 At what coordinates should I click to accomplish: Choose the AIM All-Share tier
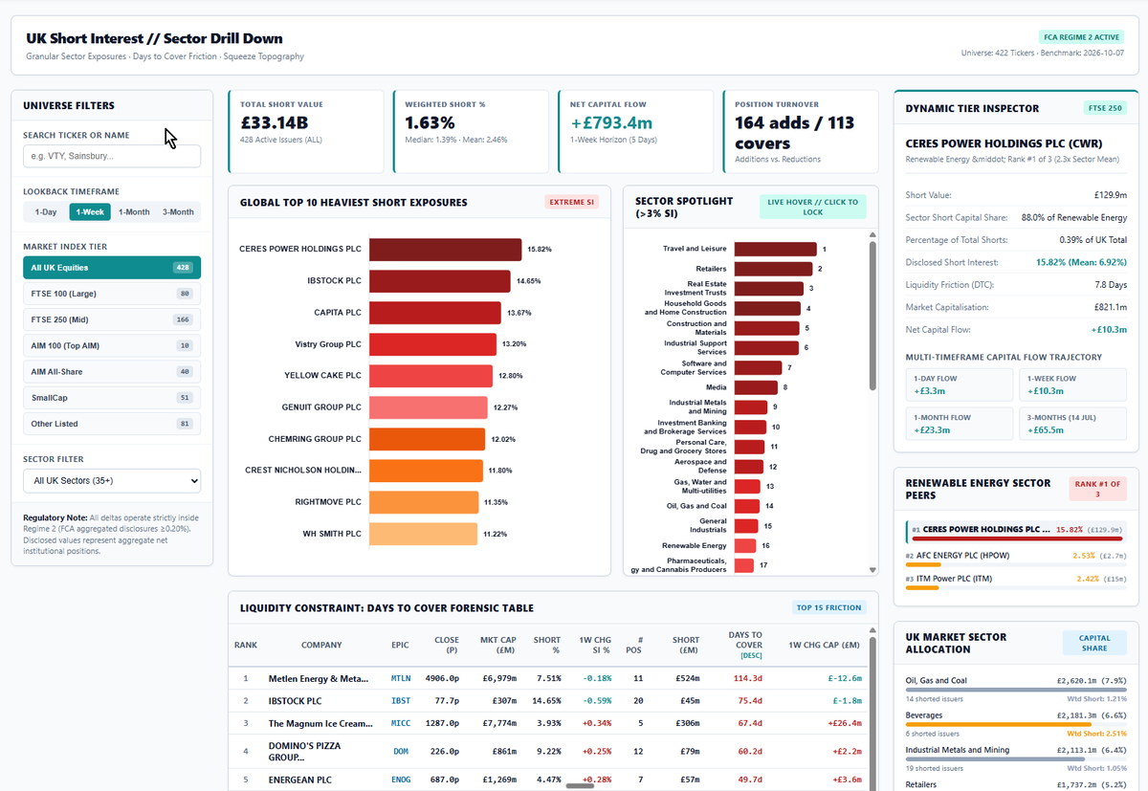pyautogui.click(x=112, y=371)
